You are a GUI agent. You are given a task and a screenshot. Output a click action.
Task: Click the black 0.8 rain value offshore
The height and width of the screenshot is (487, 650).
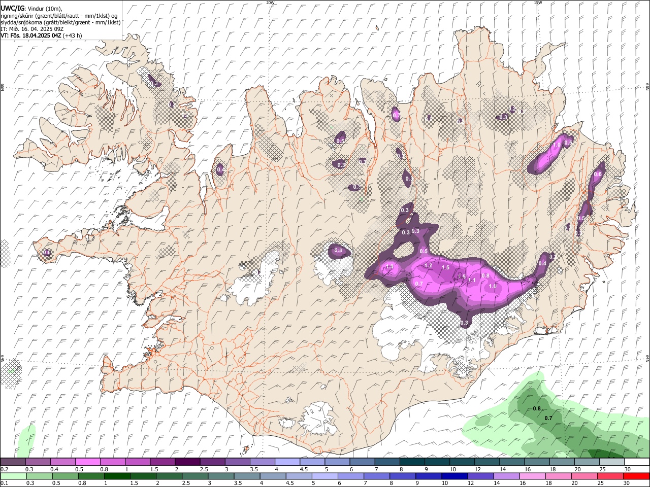tap(537, 409)
